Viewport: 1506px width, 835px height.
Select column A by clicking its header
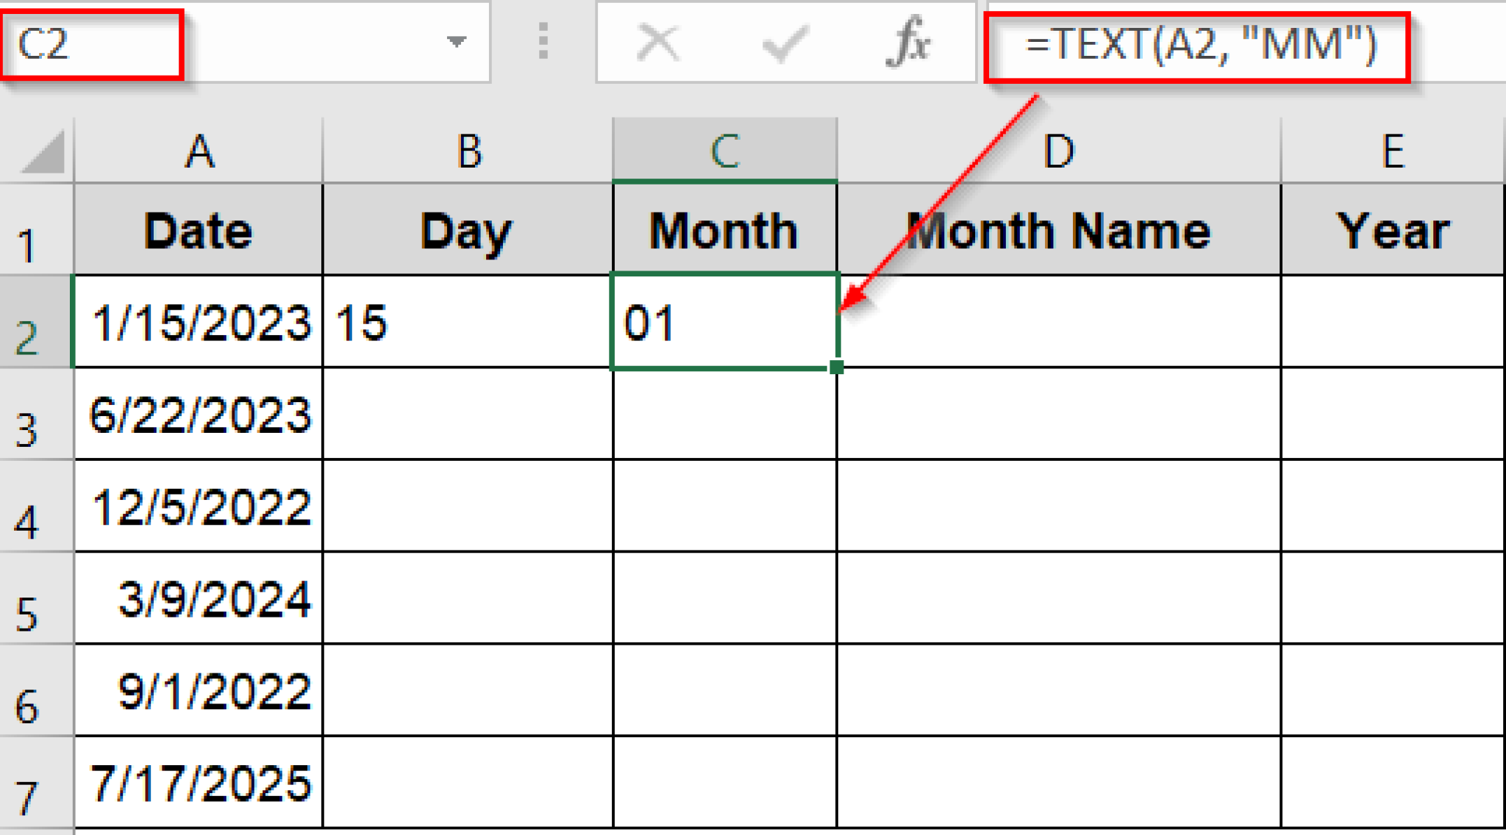tap(199, 151)
